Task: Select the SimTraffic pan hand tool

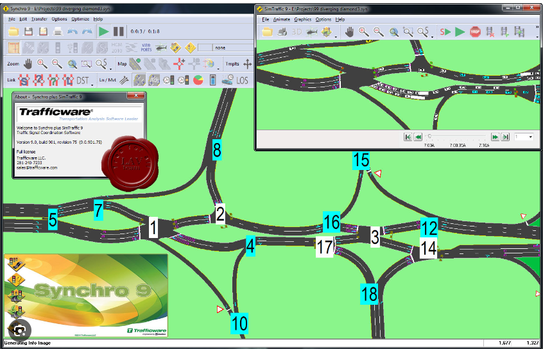Action: (x=349, y=32)
